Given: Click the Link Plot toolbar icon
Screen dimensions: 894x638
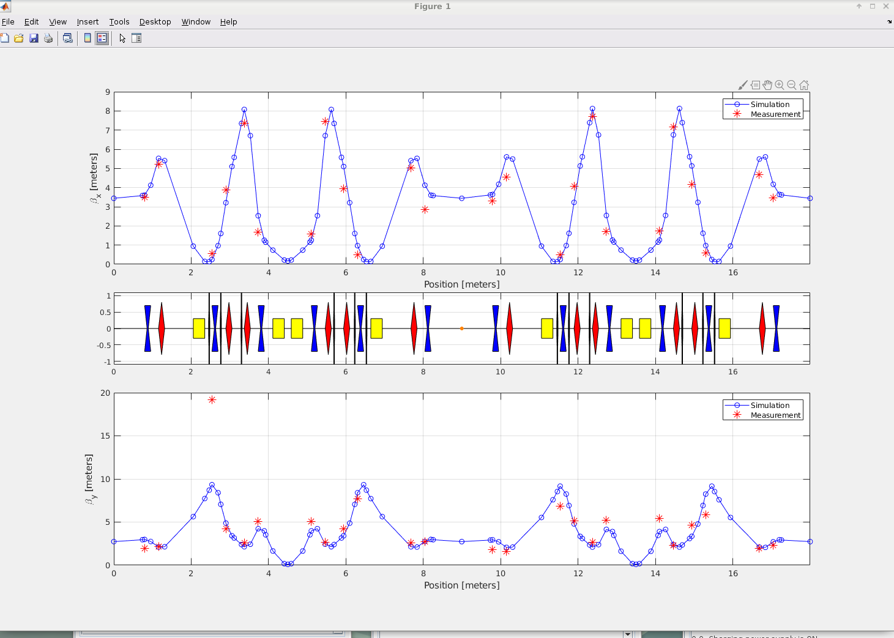Looking at the screenshot, I should click(x=68, y=38).
